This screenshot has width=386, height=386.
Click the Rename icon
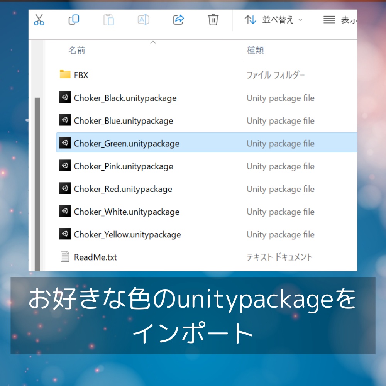click(x=144, y=20)
